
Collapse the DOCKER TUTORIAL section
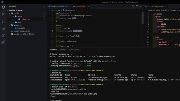tap(8, 10)
